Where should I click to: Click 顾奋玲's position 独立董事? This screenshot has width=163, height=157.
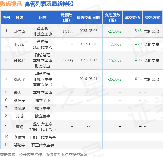coord(43,108)
